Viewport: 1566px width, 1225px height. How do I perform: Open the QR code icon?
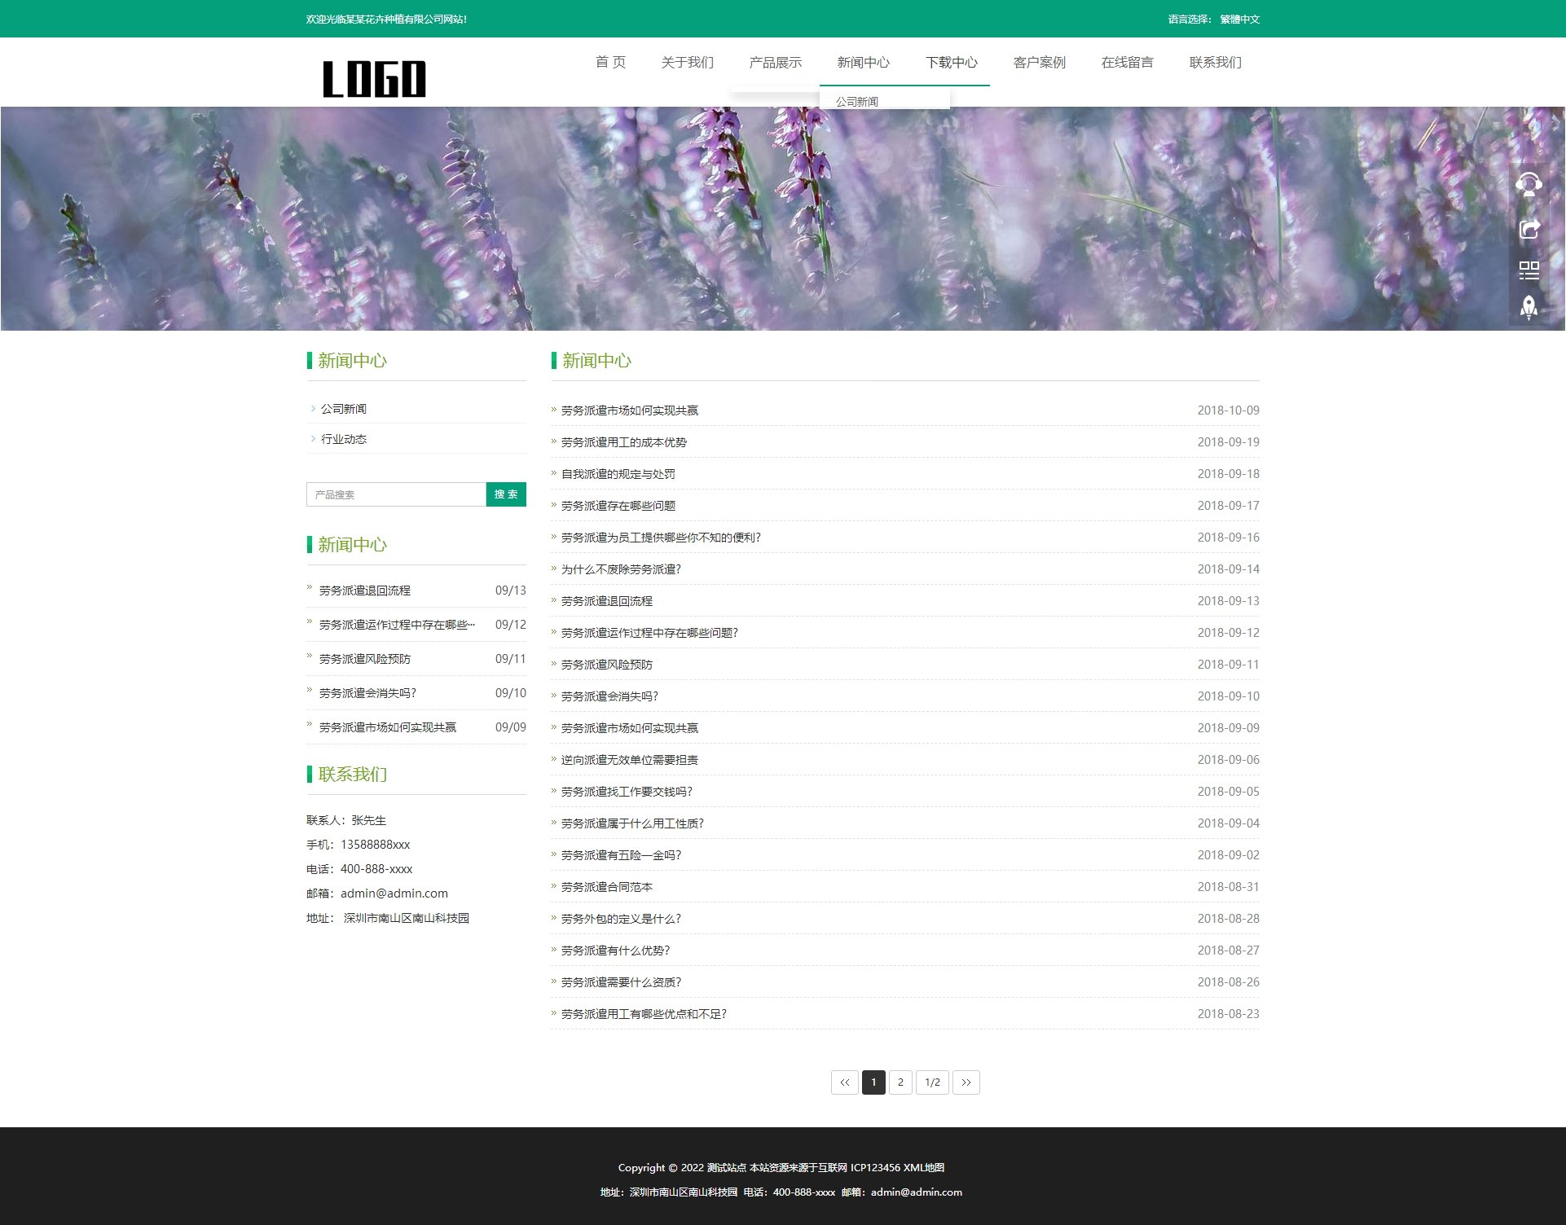pyautogui.click(x=1529, y=270)
